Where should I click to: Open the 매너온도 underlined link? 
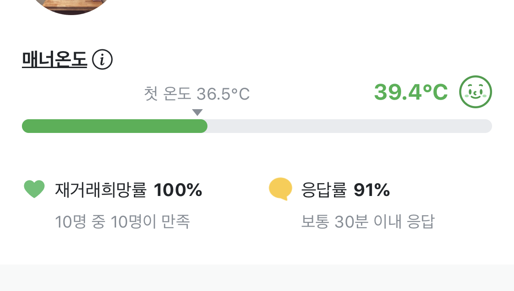pos(54,60)
